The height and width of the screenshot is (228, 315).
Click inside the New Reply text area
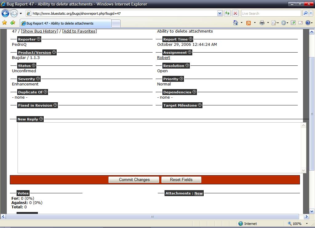click(x=159, y=147)
